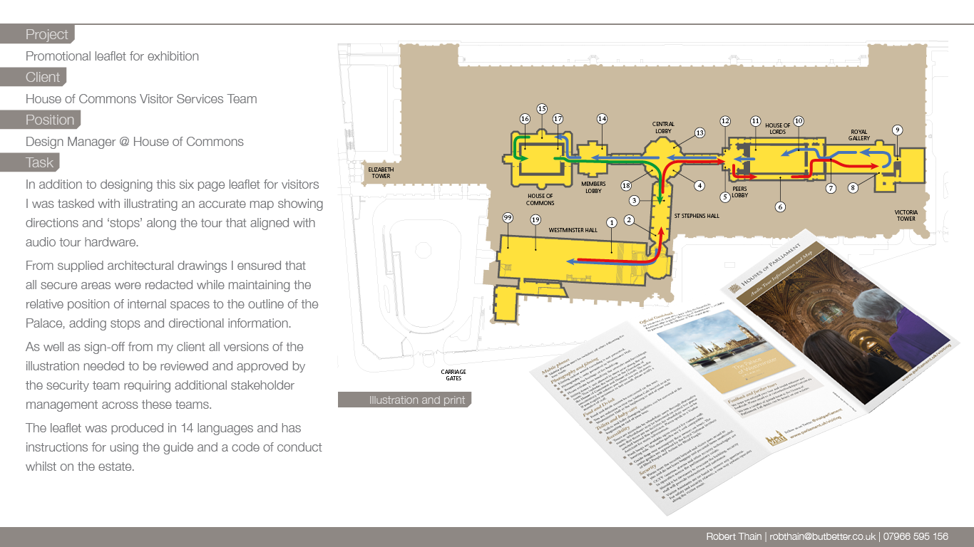Click the Position section label
Viewport: 974px width, 547px height.
(x=50, y=120)
